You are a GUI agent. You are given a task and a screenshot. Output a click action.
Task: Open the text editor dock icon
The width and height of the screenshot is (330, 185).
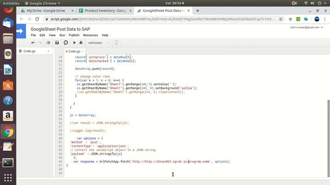pos(8,147)
